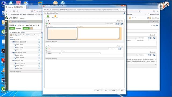Select all rows via Expression header checkbox
This screenshot has width=172, height=97.
click(x=46, y=26)
